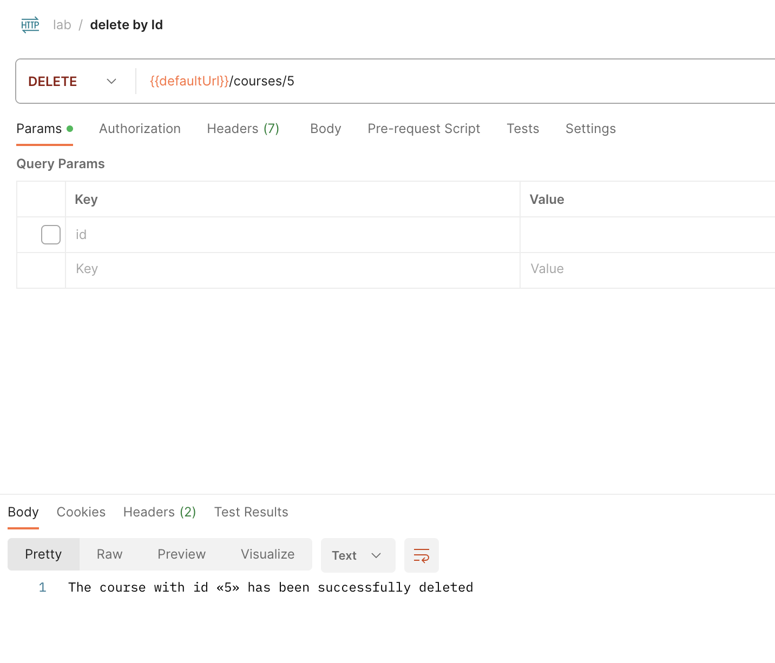Viewport: 775px width, 663px height.
Task: Select the Visualize response view
Action: pyautogui.click(x=267, y=554)
